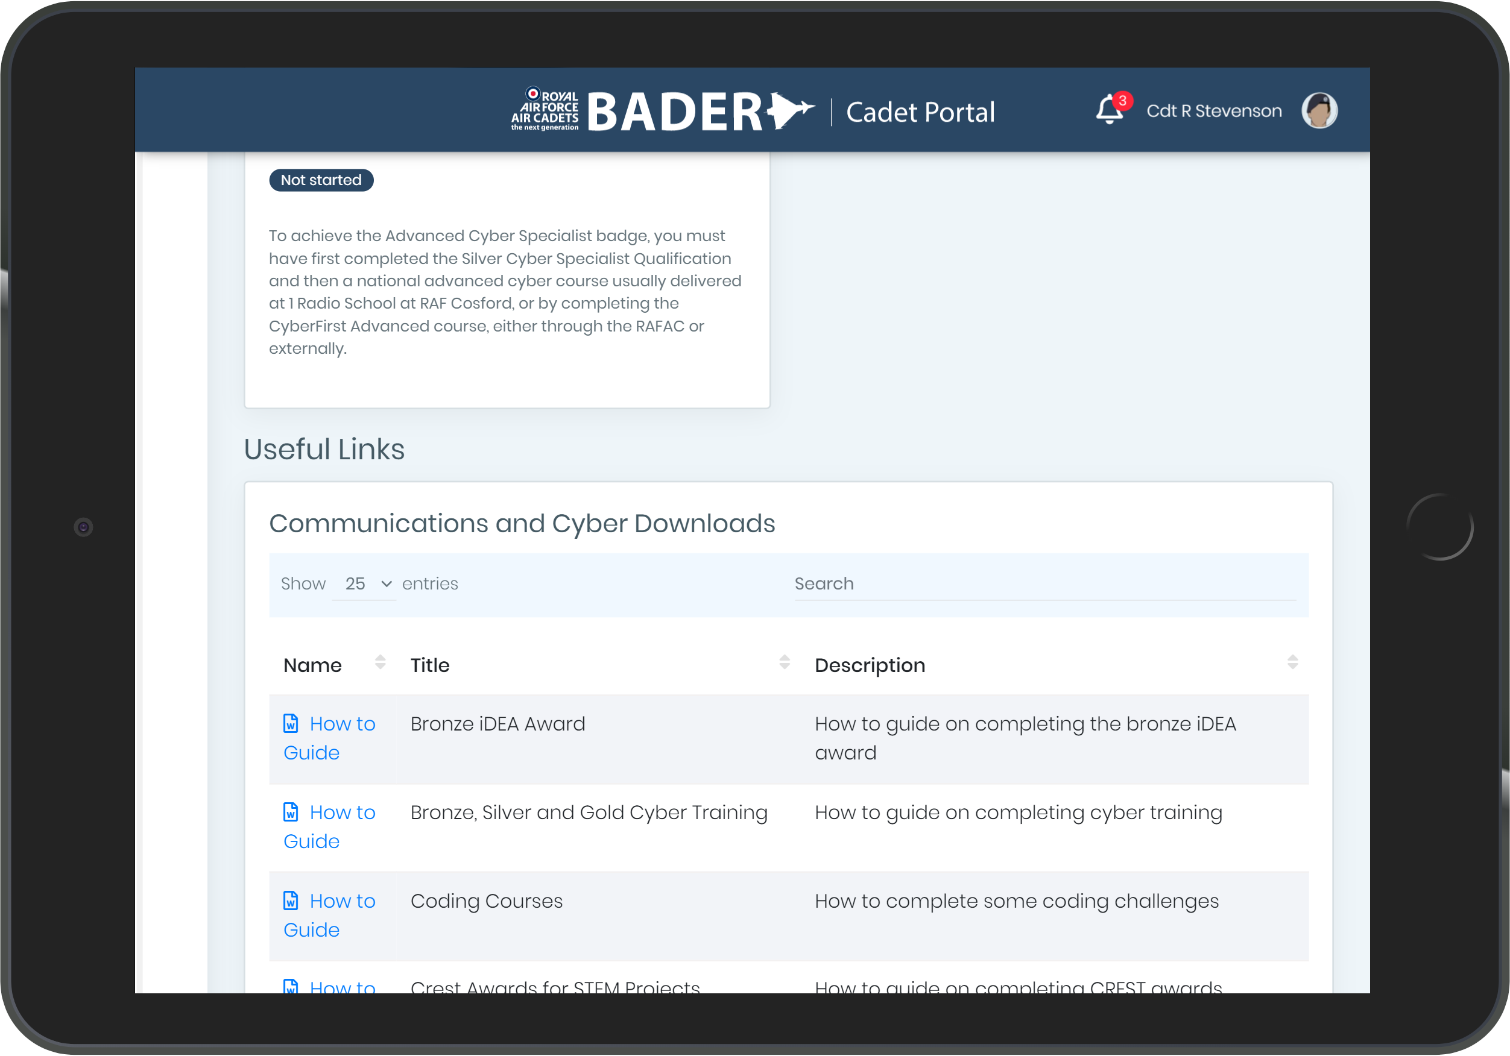The height and width of the screenshot is (1056, 1510).
Task: Select Crest Awards for STEM Projects cell
Action: coord(555,985)
